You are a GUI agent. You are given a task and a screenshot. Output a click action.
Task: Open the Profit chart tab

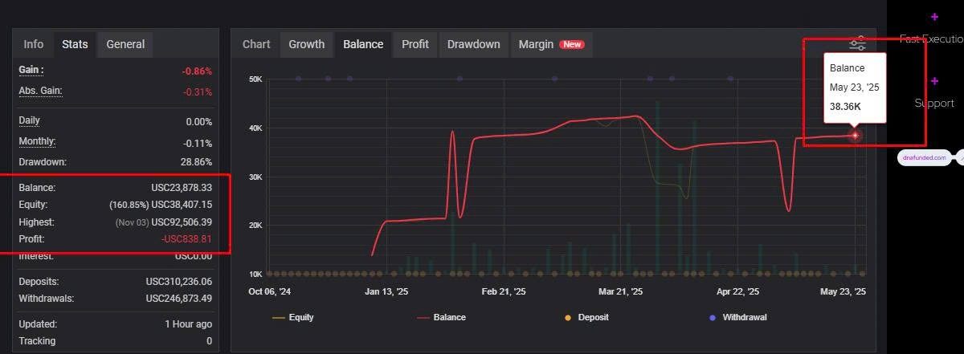click(x=415, y=44)
